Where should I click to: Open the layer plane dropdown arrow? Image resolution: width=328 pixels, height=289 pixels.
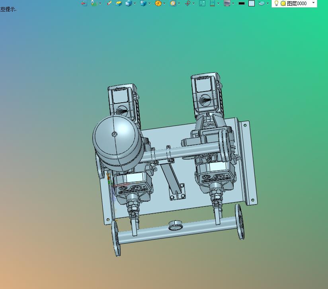[x=267, y=4]
